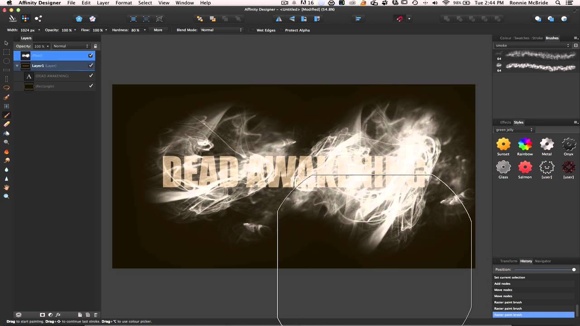Select the Zoom magnifier tool
The image size is (580, 326).
click(x=6, y=197)
